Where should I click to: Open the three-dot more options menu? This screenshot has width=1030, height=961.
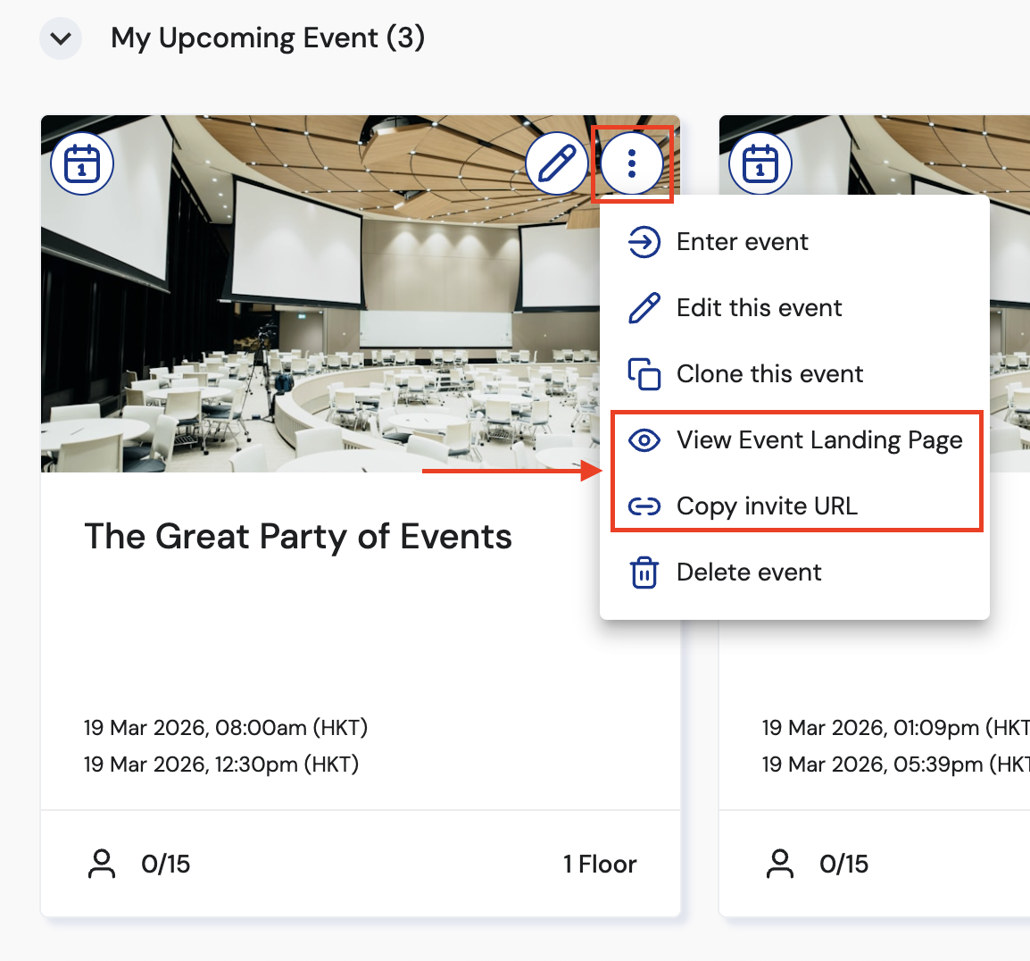click(x=632, y=163)
